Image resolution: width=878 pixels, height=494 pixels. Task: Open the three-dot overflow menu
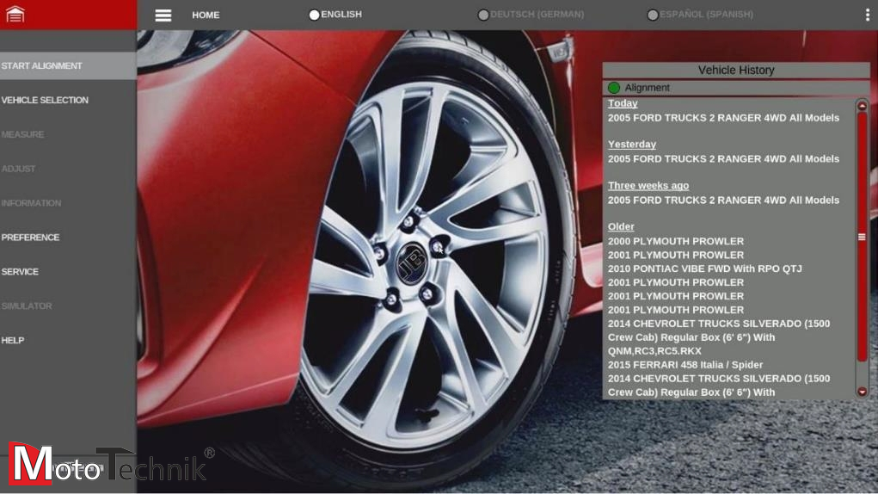pos(867,15)
